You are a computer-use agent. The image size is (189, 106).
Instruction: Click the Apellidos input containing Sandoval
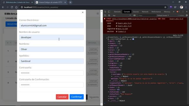(51, 61)
